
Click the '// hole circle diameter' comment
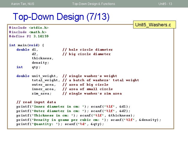tap(87, 50)
